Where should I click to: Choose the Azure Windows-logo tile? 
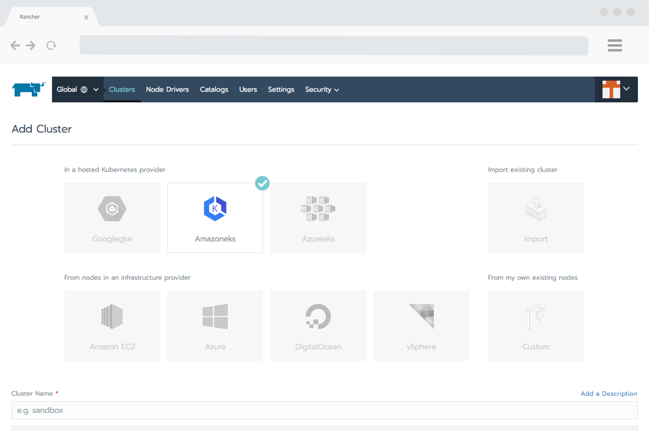coord(215,326)
